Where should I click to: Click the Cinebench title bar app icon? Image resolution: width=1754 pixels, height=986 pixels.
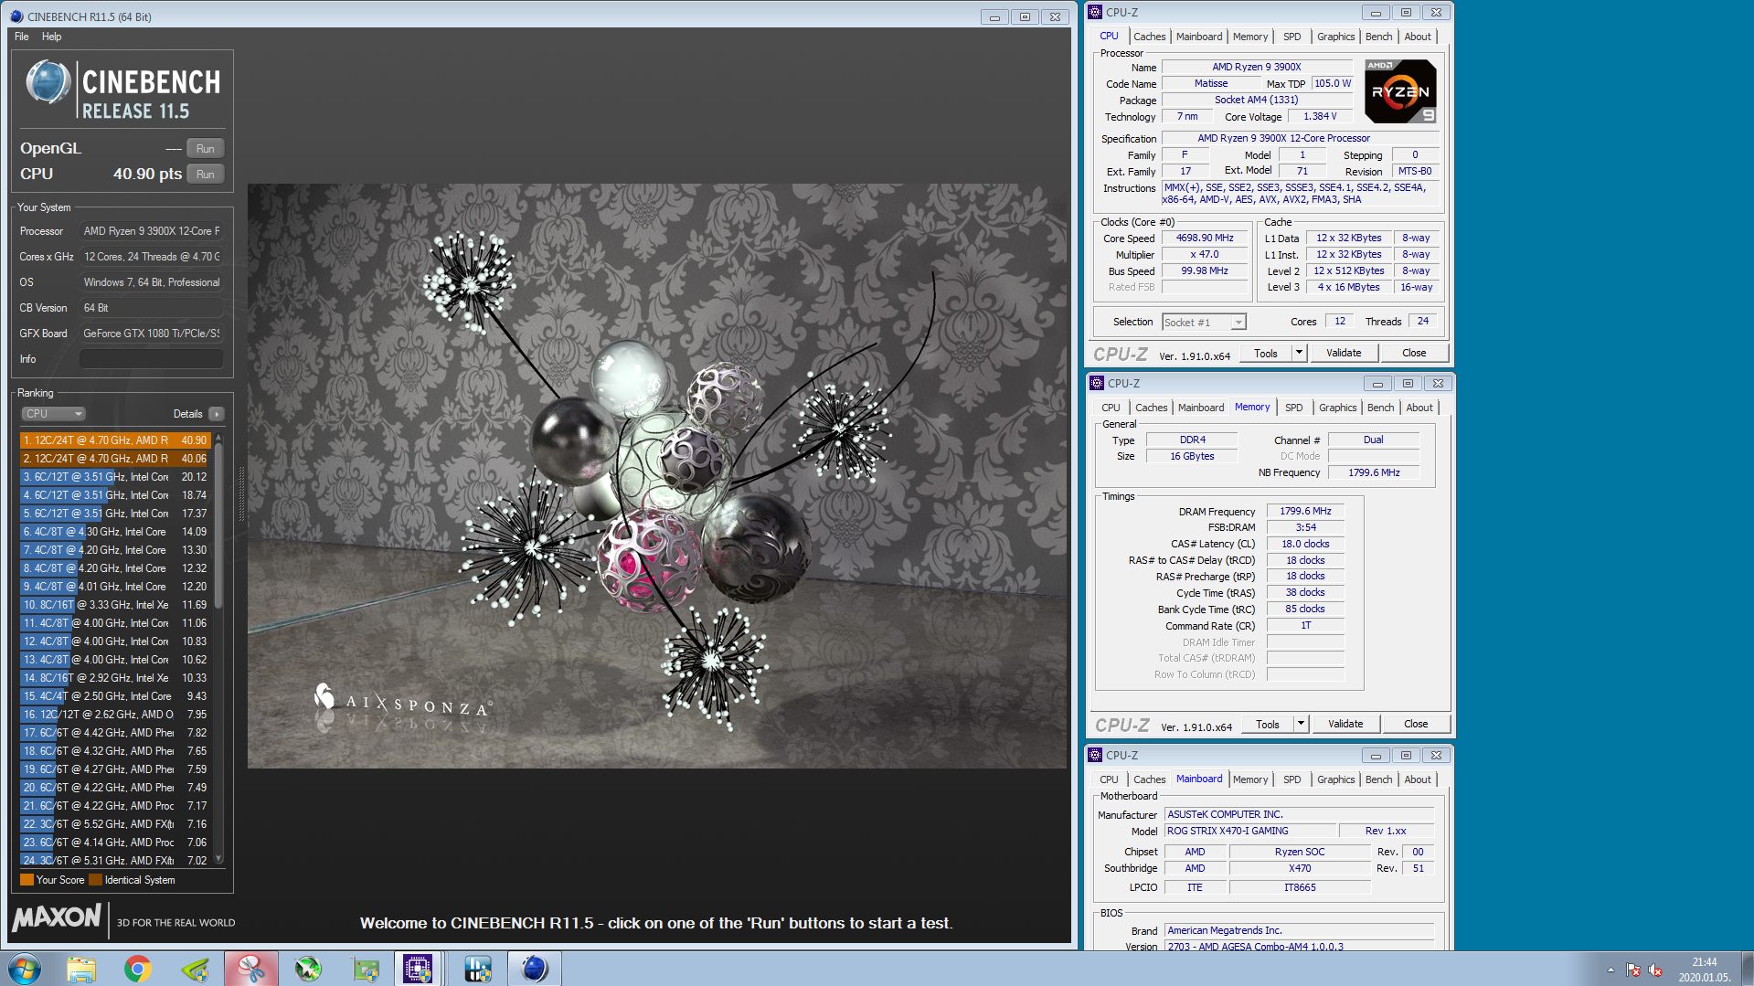click(x=16, y=16)
